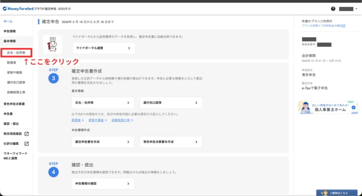362x196 pixels.
Task: Open 氏名・住所等 in the sidebar
Action: click(x=16, y=53)
